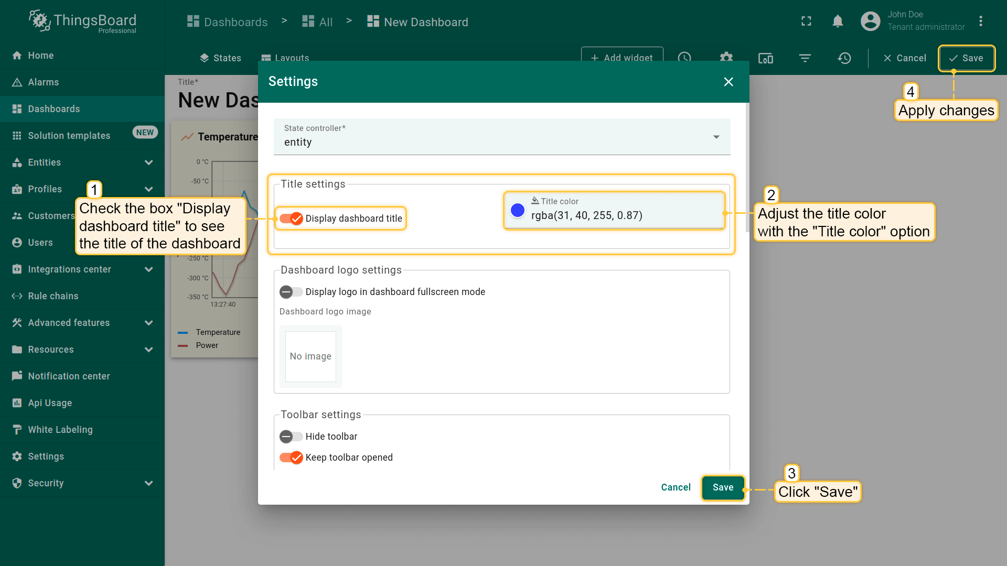Click Save in the Settings dialog

(723, 487)
